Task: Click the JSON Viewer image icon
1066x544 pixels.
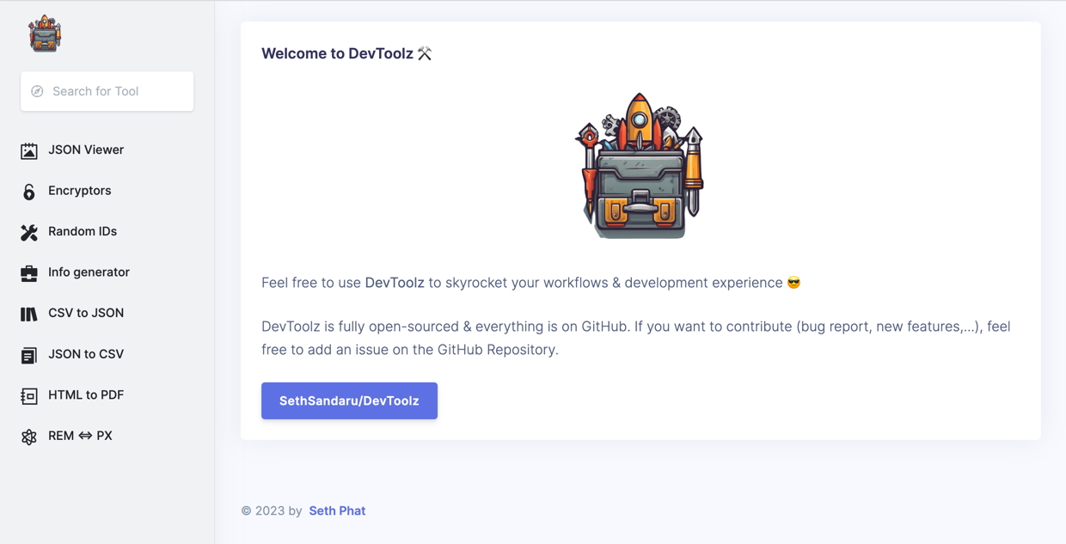Action: click(x=29, y=150)
